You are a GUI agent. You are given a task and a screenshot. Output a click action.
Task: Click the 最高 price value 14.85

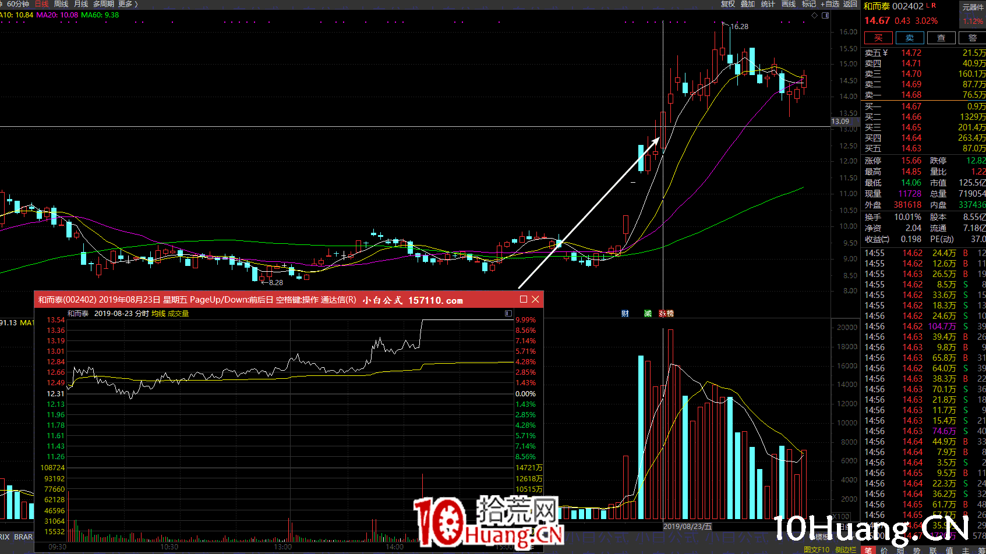[x=911, y=172]
